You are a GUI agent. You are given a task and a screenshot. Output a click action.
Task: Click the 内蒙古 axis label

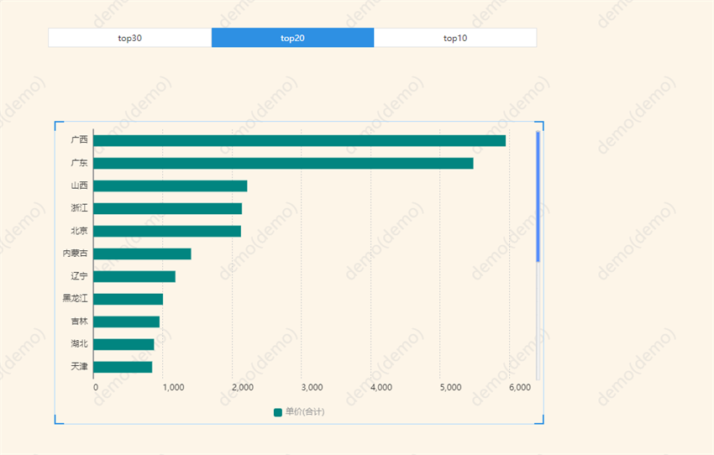[x=75, y=254]
